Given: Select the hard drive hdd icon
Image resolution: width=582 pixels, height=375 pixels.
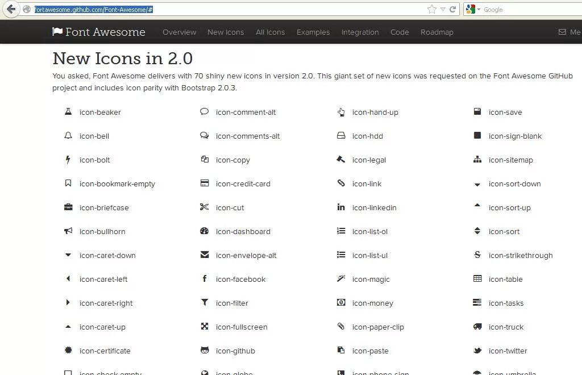Looking at the screenshot, I should coord(341,135).
